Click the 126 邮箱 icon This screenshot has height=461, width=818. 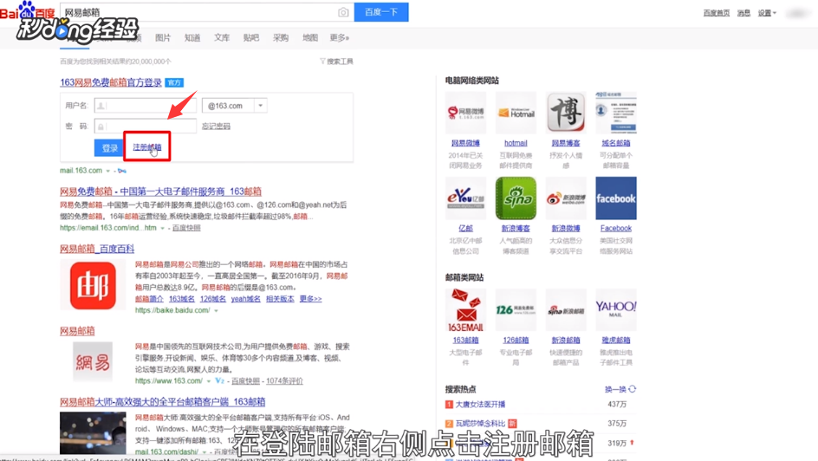click(x=516, y=309)
